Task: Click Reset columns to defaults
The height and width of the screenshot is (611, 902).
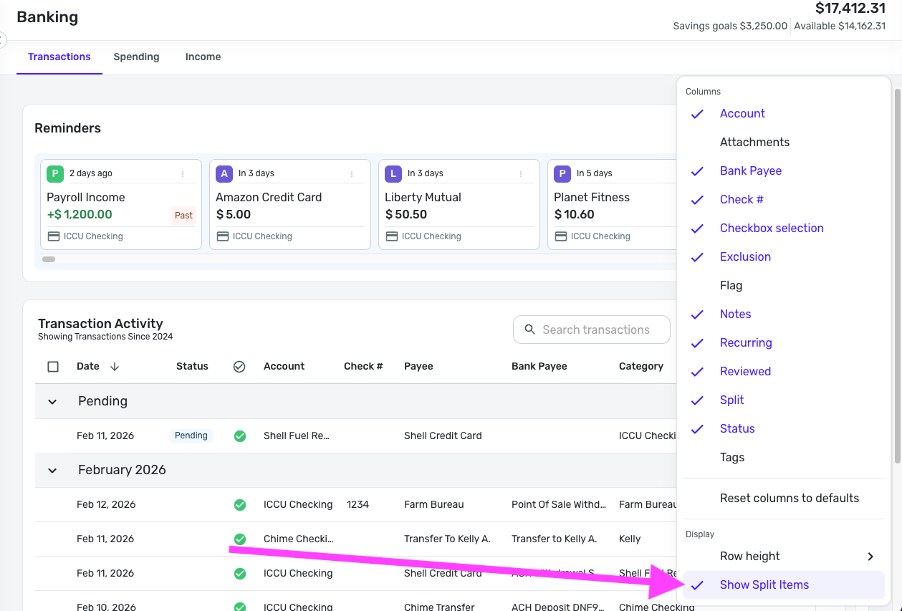Action: [789, 498]
